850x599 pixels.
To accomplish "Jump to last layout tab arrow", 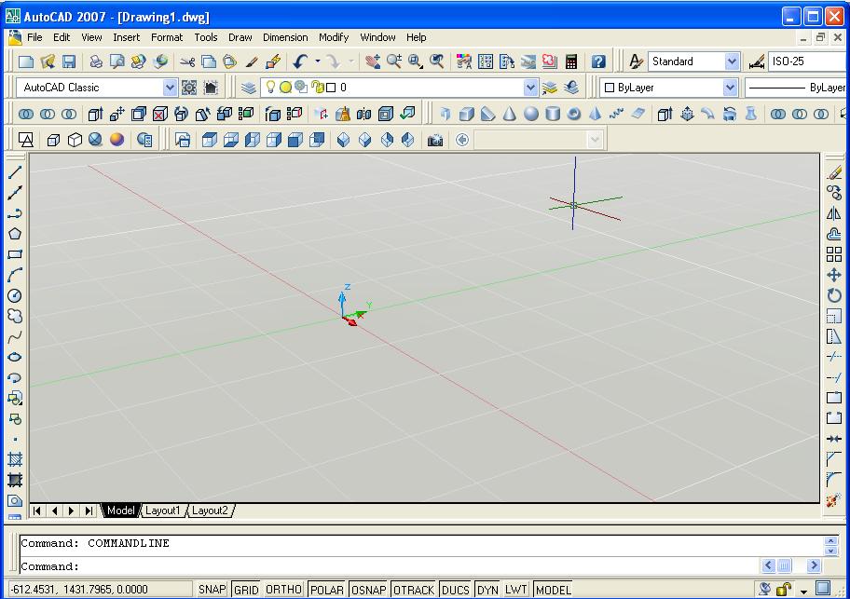I will tap(89, 511).
